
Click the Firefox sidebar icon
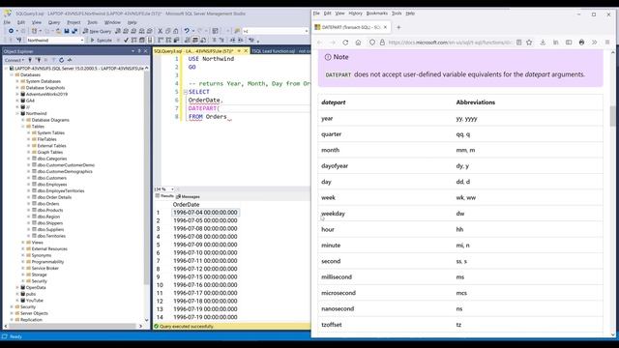click(569, 43)
